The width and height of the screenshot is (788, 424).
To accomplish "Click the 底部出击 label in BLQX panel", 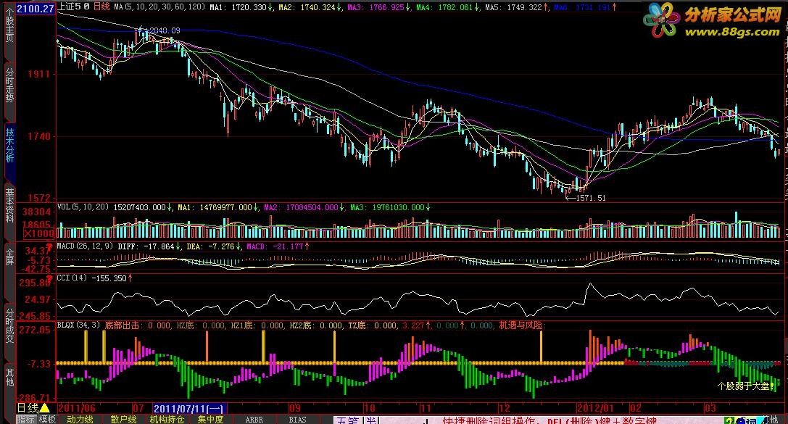I will point(122,325).
